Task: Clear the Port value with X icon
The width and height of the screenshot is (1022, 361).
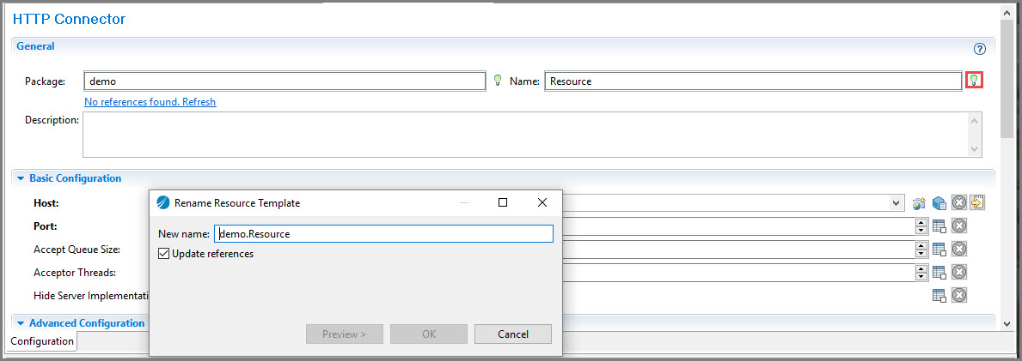Action: coord(958,226)
